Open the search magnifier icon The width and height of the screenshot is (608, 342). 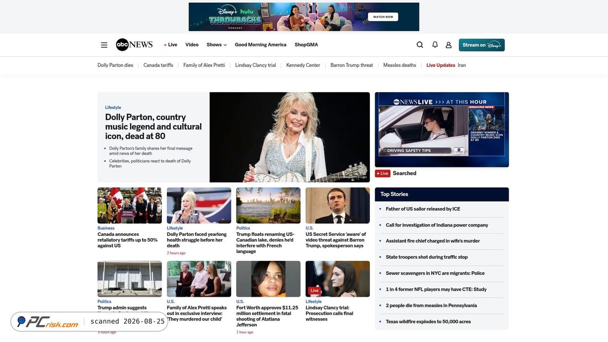pyautogui.click(x=420, y=45)
